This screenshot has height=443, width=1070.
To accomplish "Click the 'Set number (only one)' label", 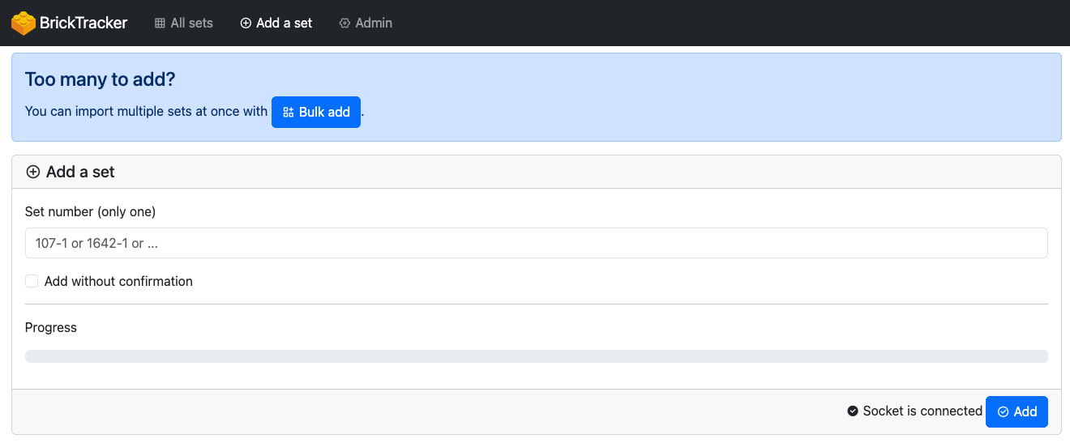I will click(x=90, y=212).
